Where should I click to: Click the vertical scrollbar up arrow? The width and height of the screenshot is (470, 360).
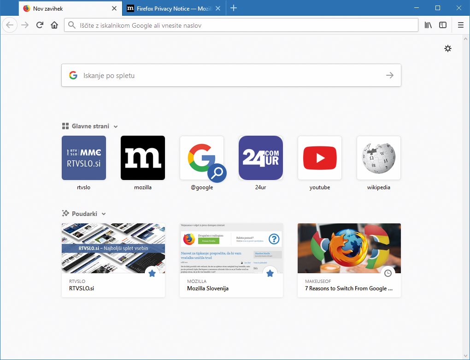[465, 39]
